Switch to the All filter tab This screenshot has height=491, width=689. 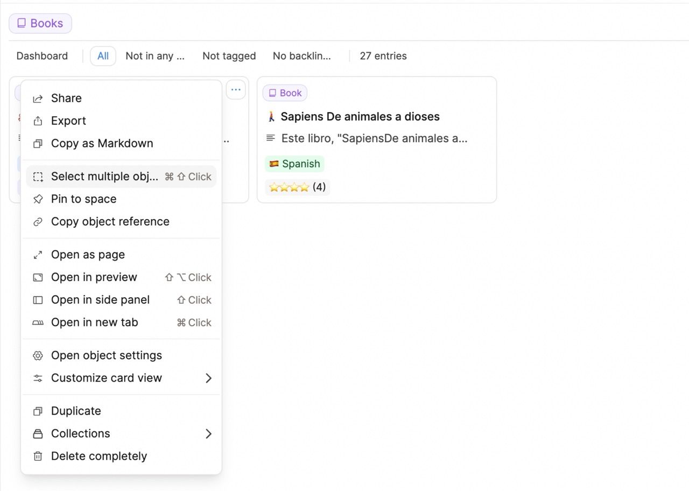[x=103, y=56]
